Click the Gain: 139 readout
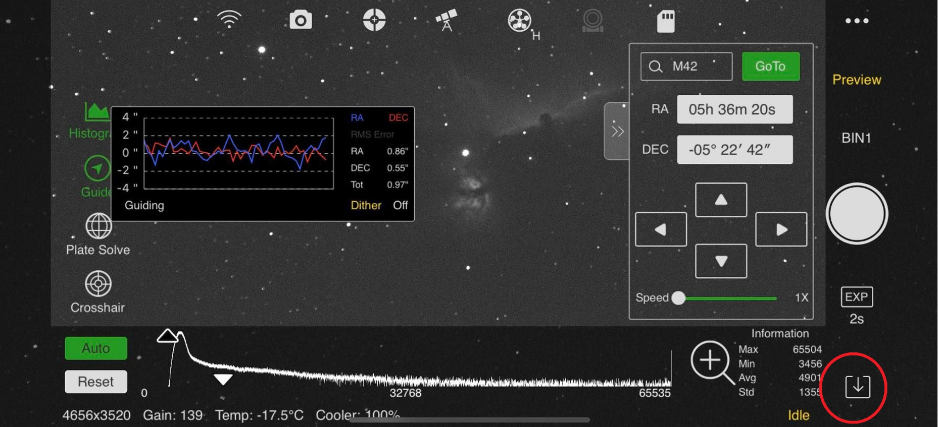Viewport: 938px width, 427px height. [173, 415]
